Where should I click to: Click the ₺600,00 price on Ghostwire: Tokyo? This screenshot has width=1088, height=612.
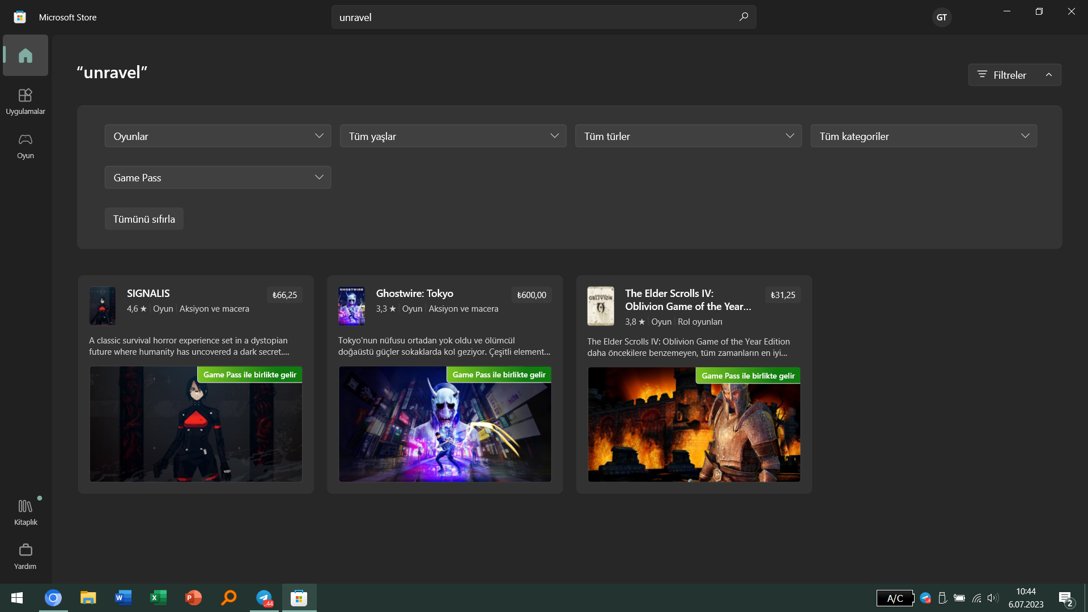point(532,295)
